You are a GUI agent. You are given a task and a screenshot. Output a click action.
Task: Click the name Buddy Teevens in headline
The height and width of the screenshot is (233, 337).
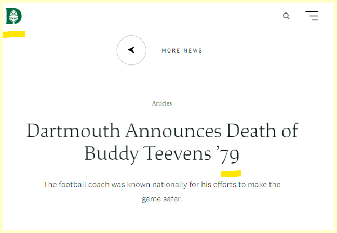pos(147,153)
